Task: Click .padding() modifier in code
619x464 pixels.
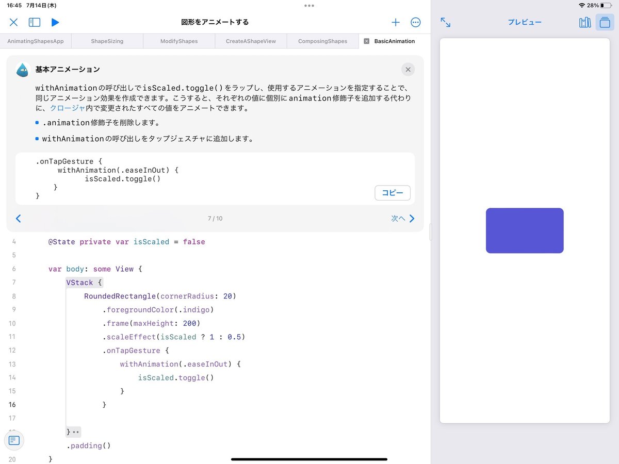Action: pyautogui.click(x=89, y=445)
